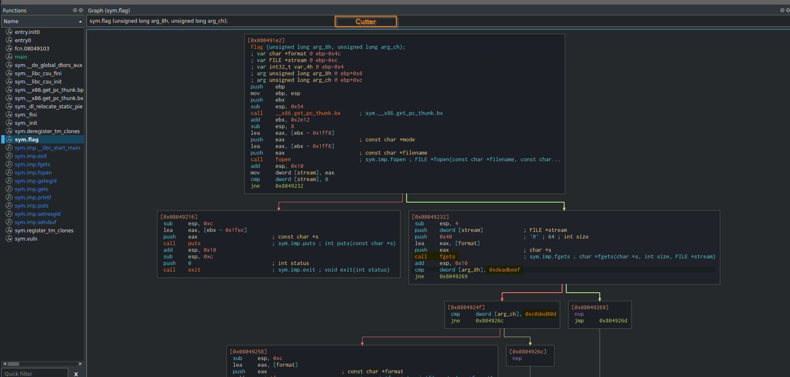Toggle sort order on the Name column header

coord(43,21)
